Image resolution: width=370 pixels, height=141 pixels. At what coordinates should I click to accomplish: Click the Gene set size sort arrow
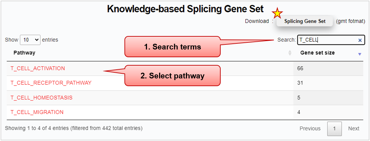359,54
